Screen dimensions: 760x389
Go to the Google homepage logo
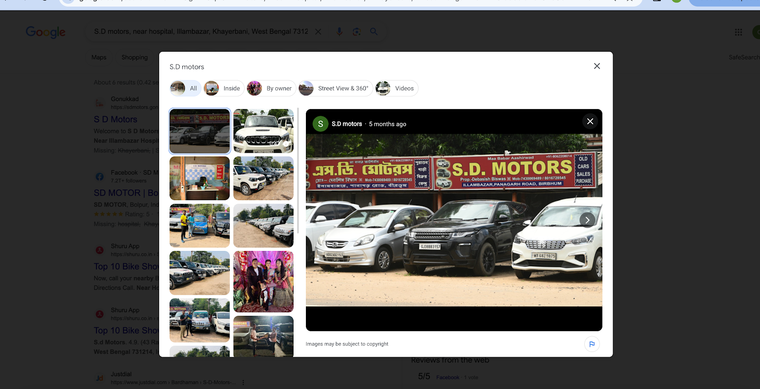[x=46, y=32]
